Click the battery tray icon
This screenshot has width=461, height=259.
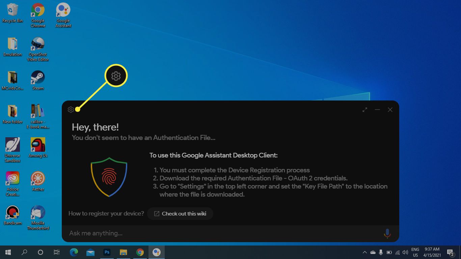[389, 252]
